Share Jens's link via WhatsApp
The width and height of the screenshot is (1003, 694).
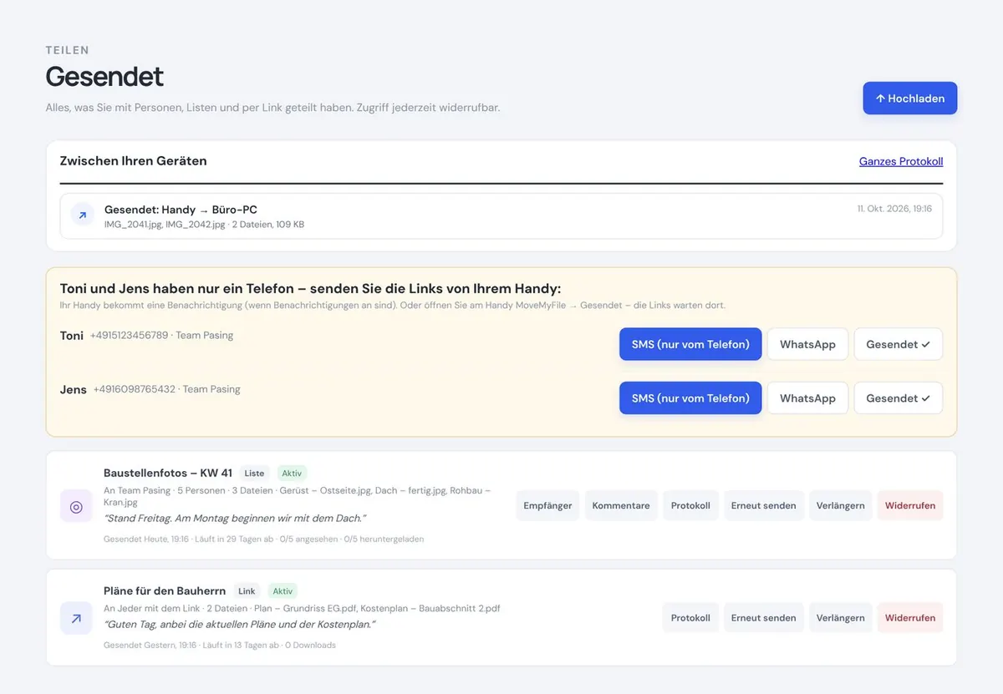tap(807, 398)
